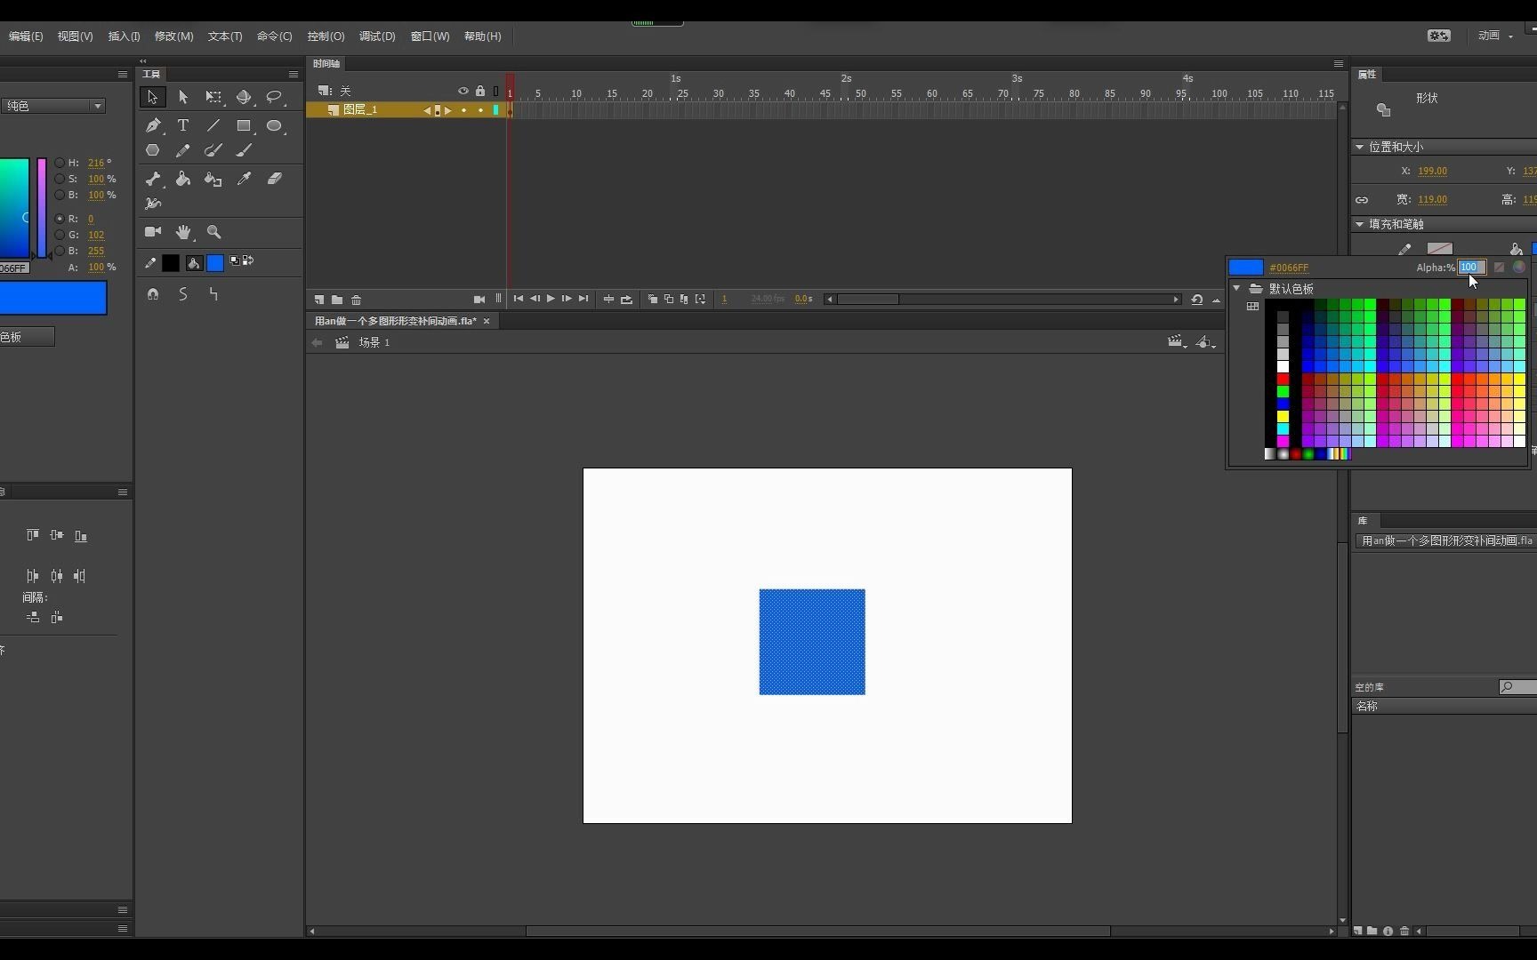Open the tools panel options menu
This screenshot has width=1537, height=960.
pos(293,74)
